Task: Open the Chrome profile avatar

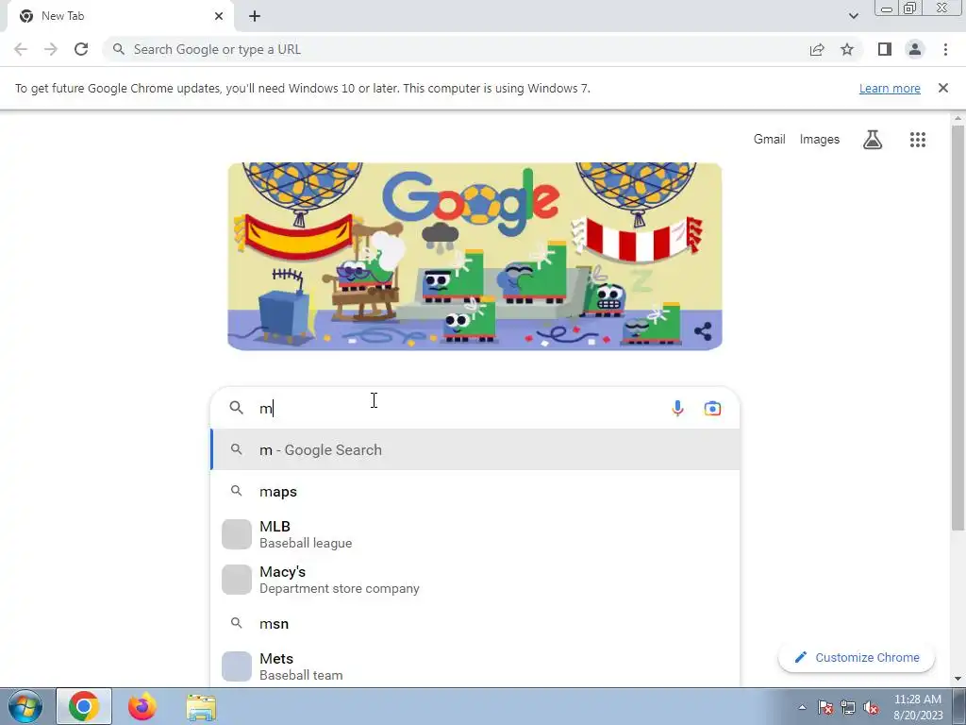Action: tap(915, 49)
